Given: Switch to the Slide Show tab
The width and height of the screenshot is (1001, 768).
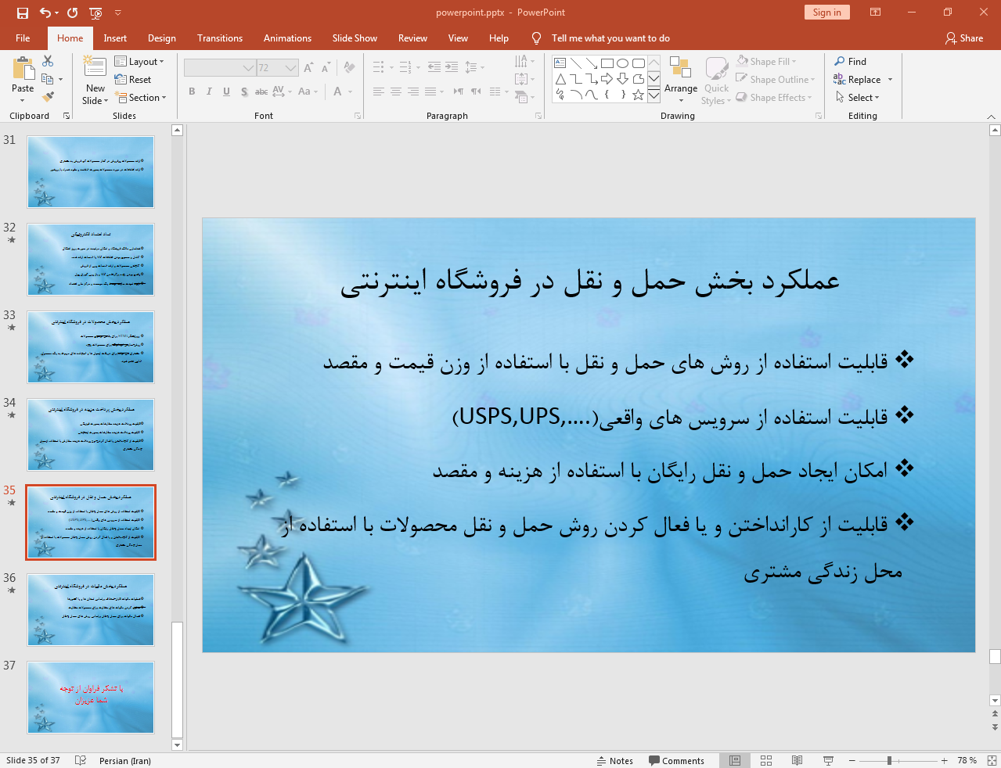Looking at the screenshot, I should 355,38.
